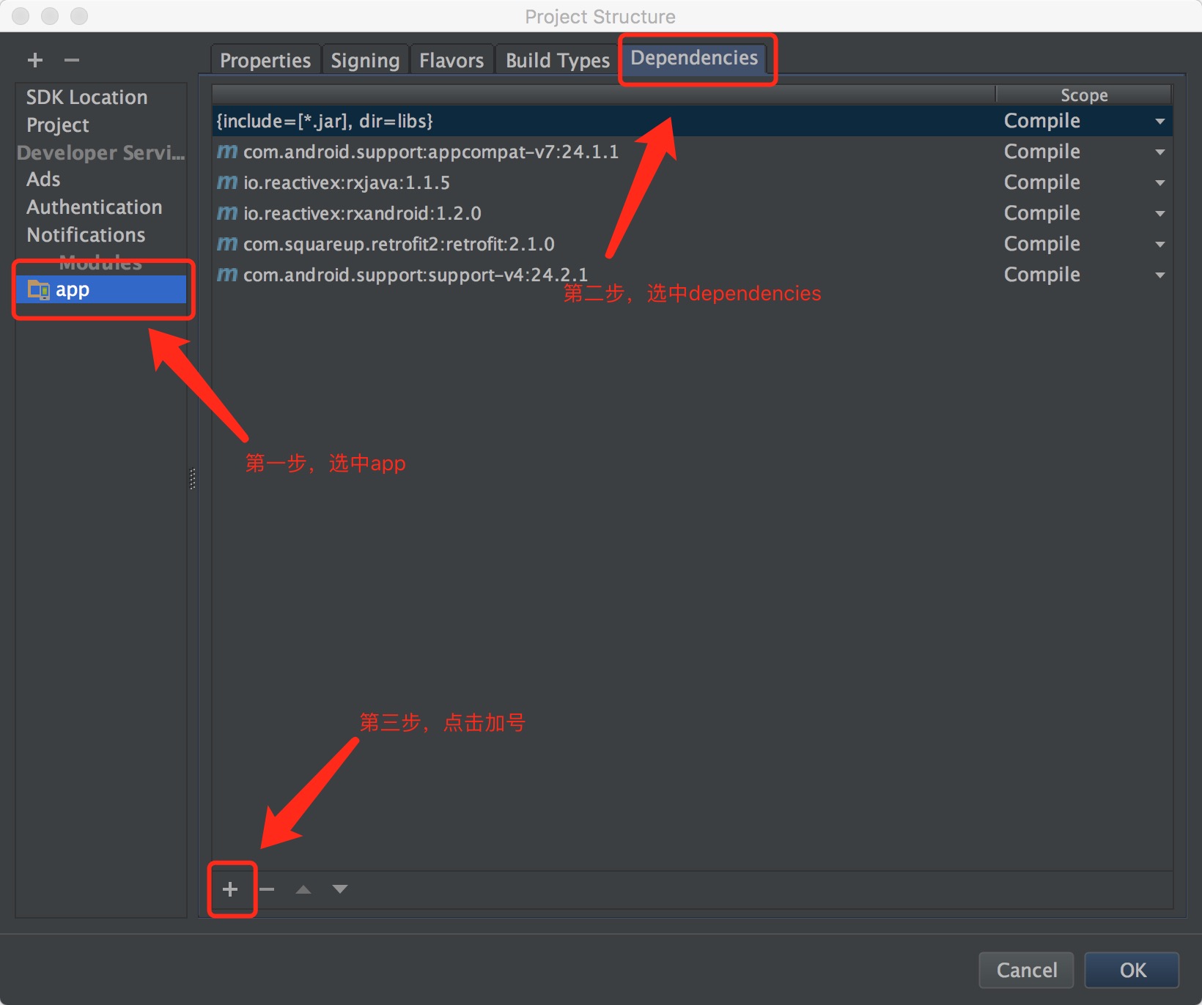Click the minus icon above the sidebar
The width and height of the screenshot is (1202, 1005).
tap(71, 59)
